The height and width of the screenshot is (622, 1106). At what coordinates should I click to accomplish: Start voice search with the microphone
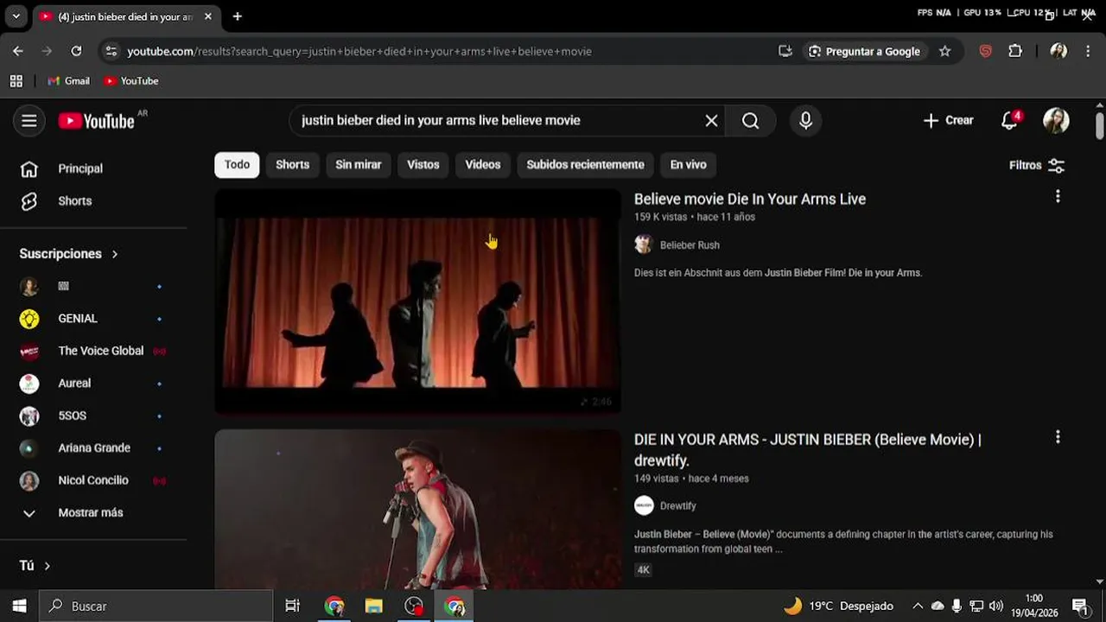click(x=805, y=121)
